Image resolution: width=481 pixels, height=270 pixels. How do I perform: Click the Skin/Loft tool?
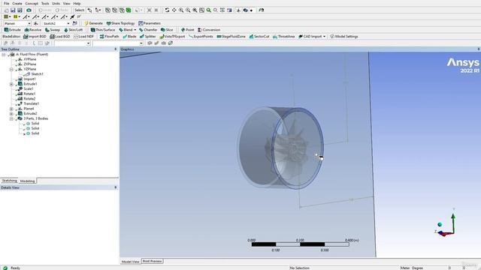pos(74,30)
